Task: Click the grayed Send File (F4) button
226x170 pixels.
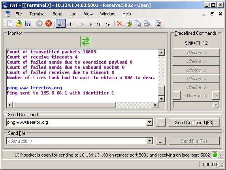Action: 194,141
